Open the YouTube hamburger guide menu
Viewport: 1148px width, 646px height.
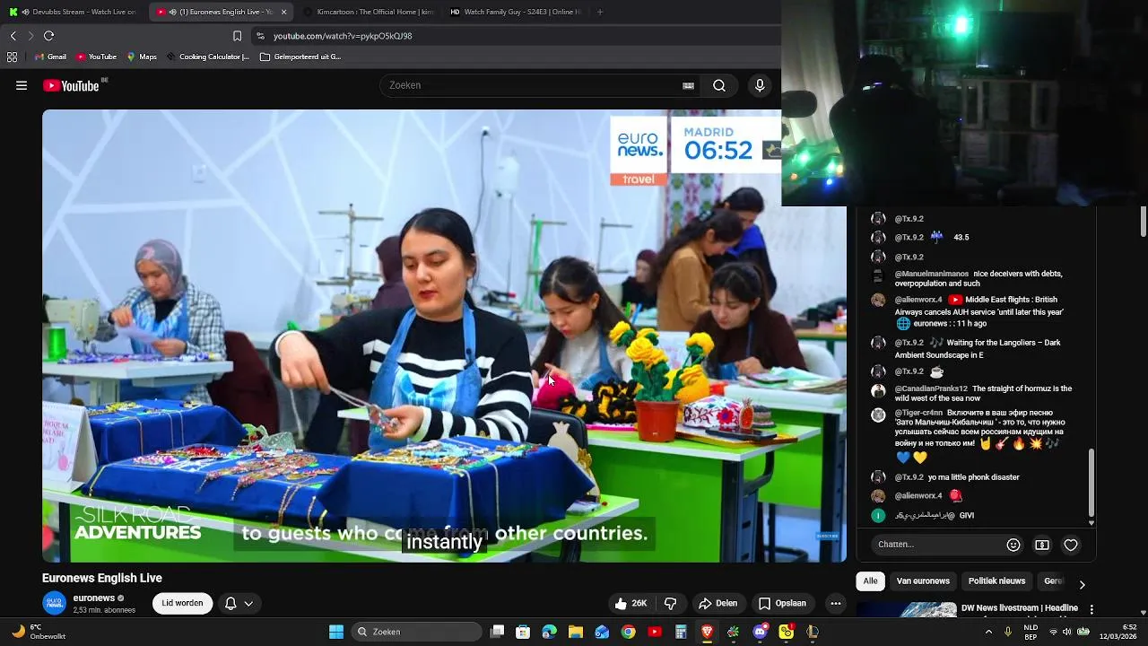[22, 85]
